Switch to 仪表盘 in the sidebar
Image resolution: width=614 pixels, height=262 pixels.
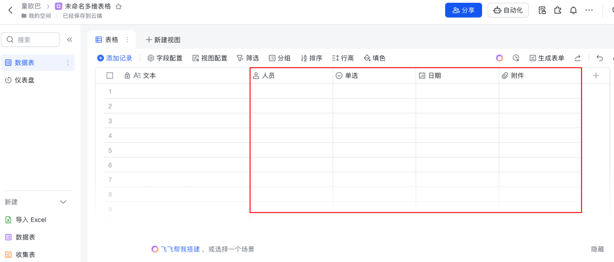tap(24, 81)
